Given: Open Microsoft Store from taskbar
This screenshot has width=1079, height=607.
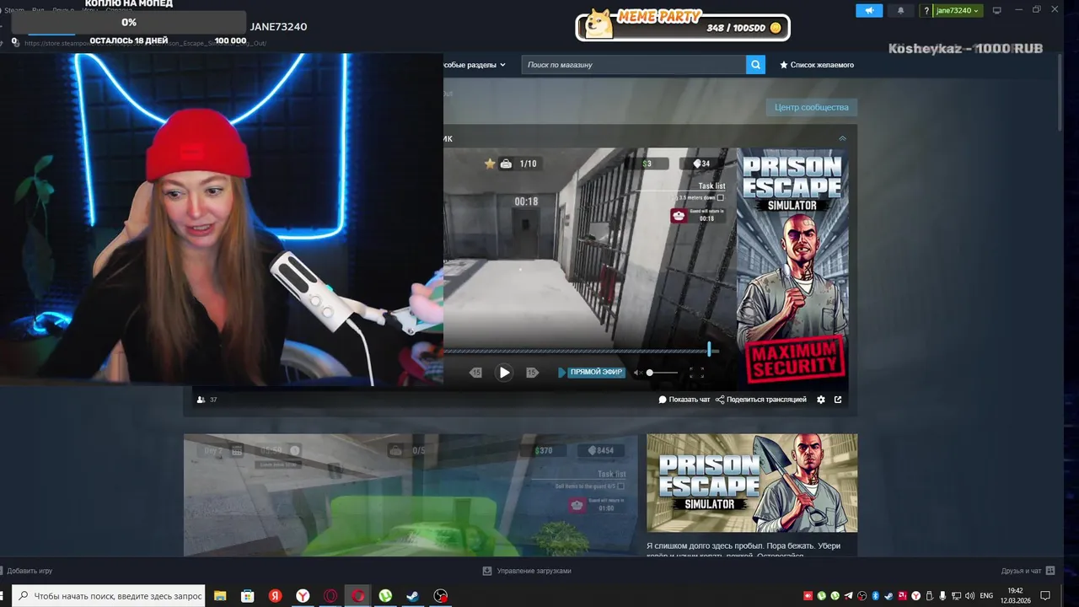Looking at the screenshot, I should click(x=248, y=596).
